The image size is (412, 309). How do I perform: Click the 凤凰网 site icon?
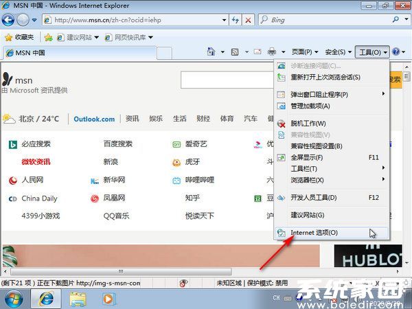(x=95, y=198)
